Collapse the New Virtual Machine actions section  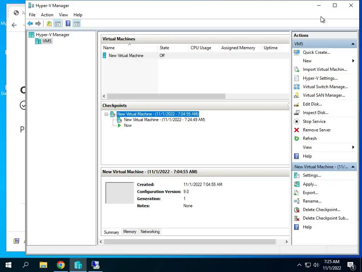click(353, 167)
